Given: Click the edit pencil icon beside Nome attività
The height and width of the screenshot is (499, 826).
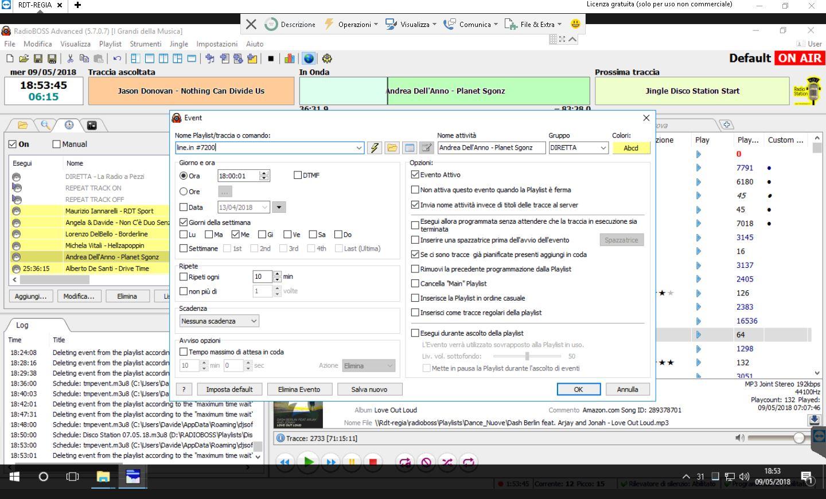Looking at the screenshot, I should pyautogui.click(x=426, y=148).
